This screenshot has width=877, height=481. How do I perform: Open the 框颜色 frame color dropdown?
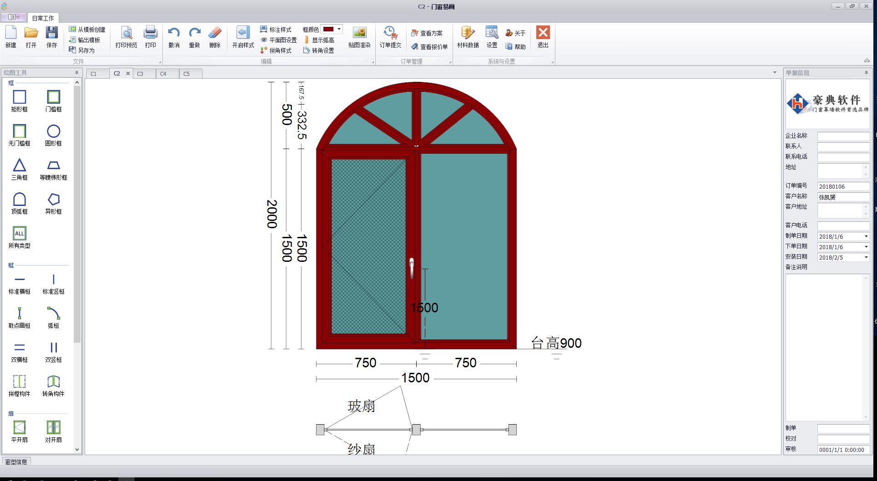coord(339,29)
